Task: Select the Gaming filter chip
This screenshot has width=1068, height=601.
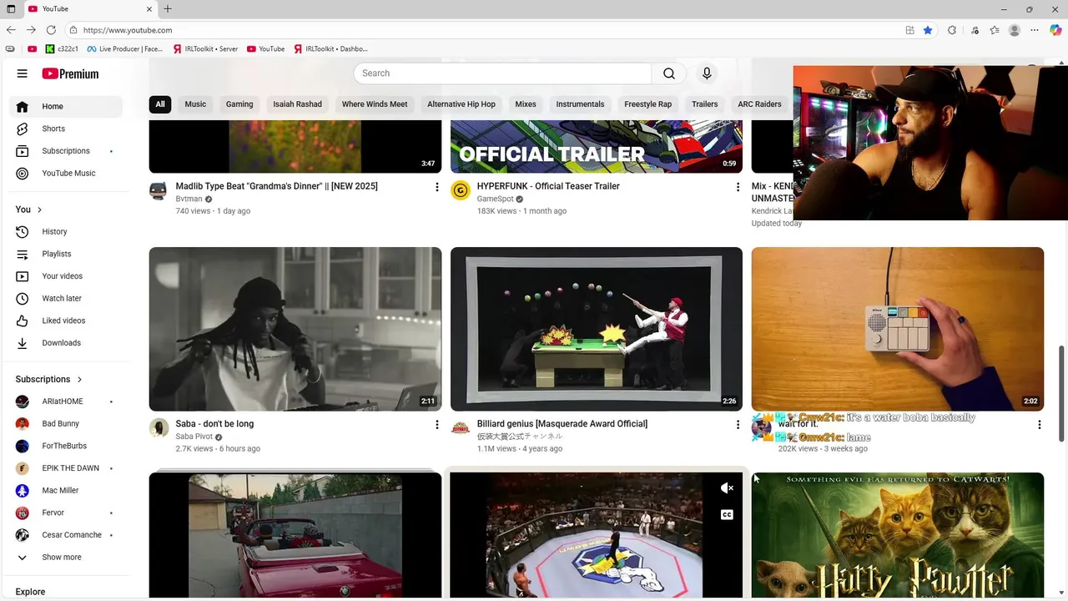Action: [x=239, y=104]
